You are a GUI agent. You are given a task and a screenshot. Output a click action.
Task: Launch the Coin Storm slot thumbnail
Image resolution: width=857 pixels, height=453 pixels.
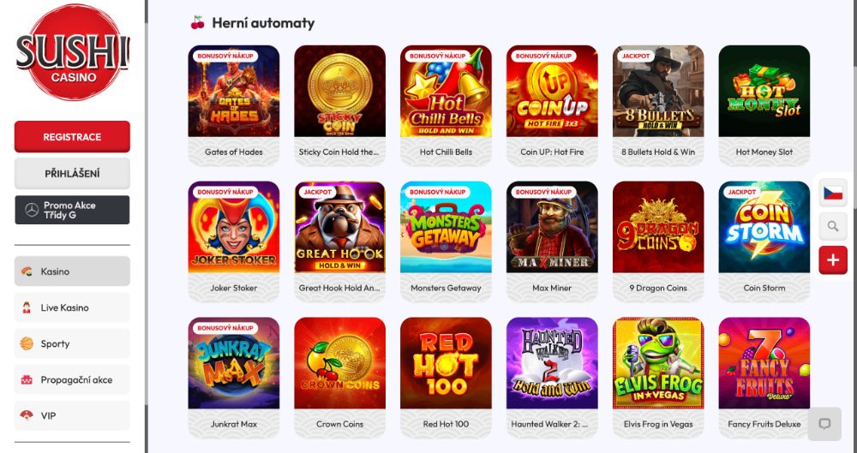tap(764, 227)
